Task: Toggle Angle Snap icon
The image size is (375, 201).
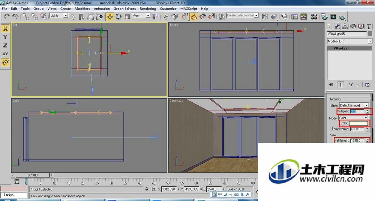Action: 194,16
